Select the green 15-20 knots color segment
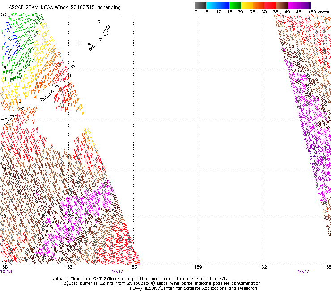The height and width of the screenshot is (291, 331). pos(235,5)
